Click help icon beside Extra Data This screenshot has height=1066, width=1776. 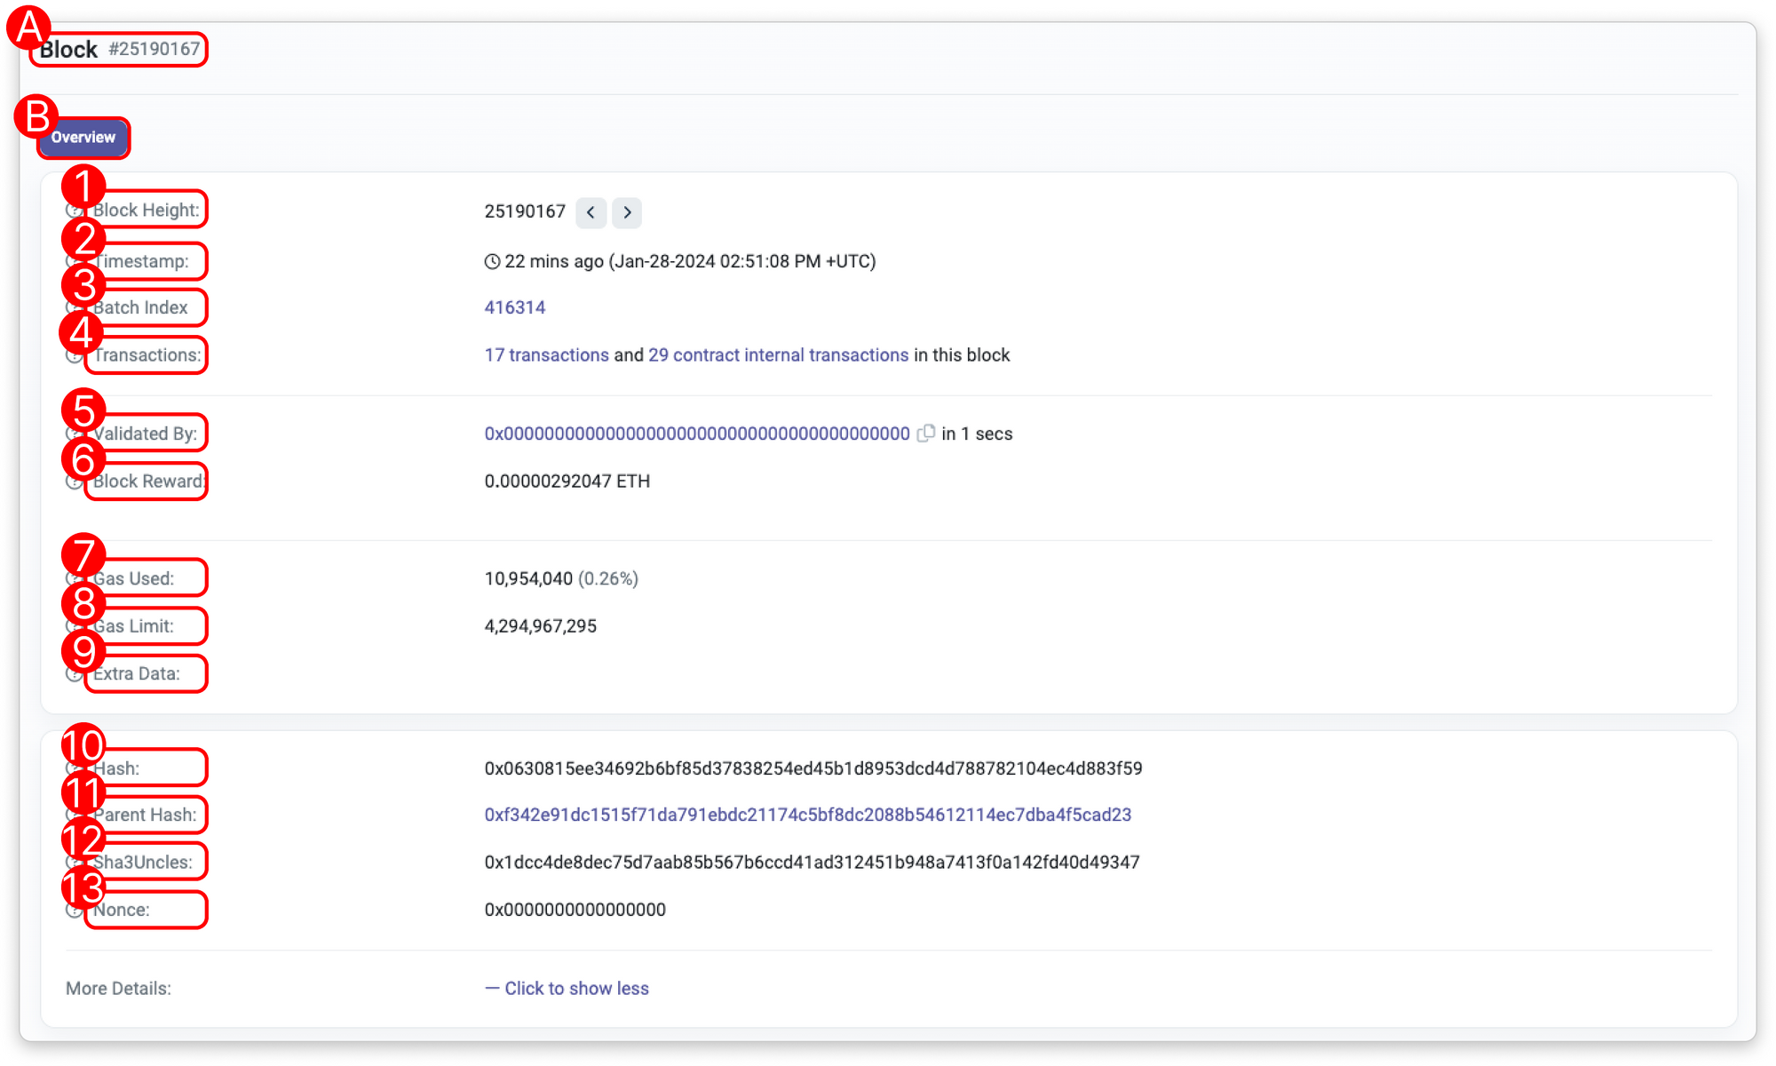[x=74, y=673]
